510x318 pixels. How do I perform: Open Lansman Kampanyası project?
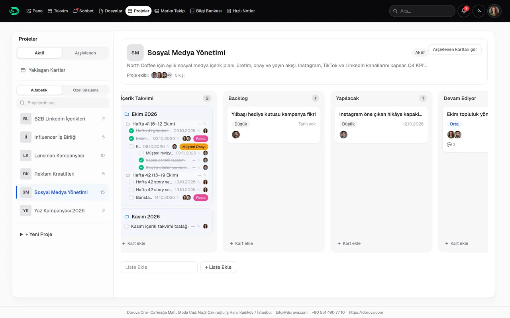63,155
